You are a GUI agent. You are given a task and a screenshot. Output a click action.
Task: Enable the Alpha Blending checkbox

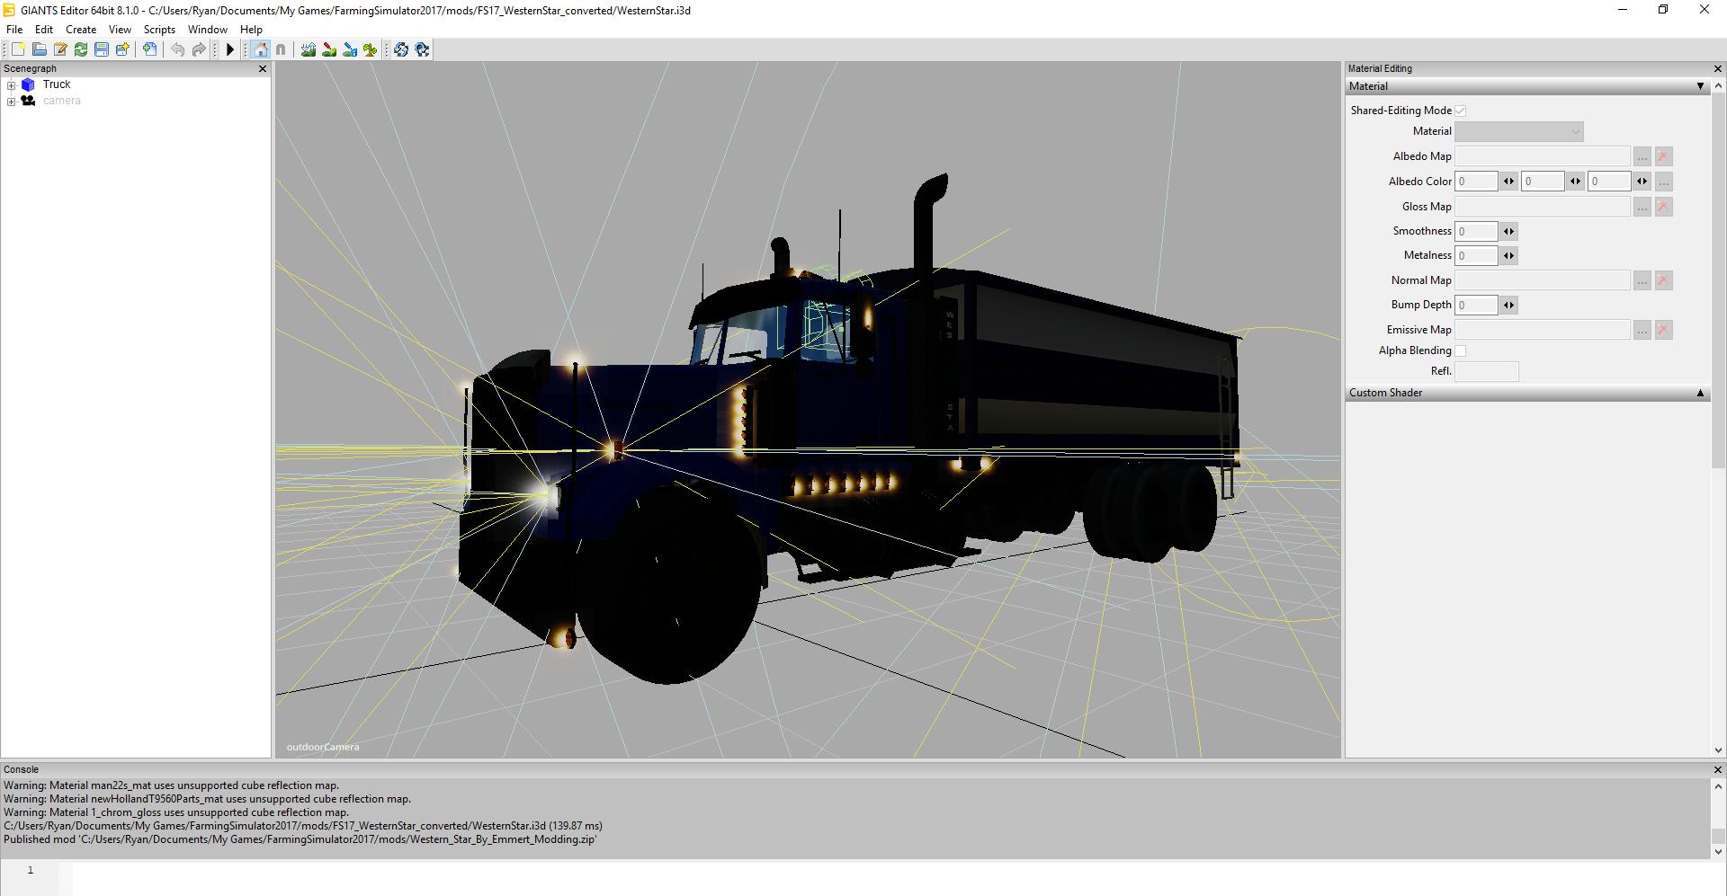[x=1461, y=350]
